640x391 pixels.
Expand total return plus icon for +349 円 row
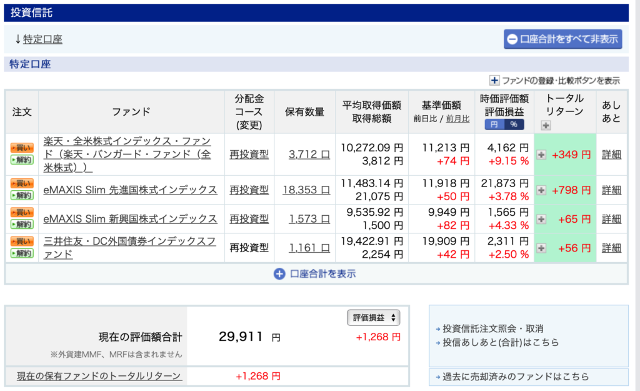(541, 155)
